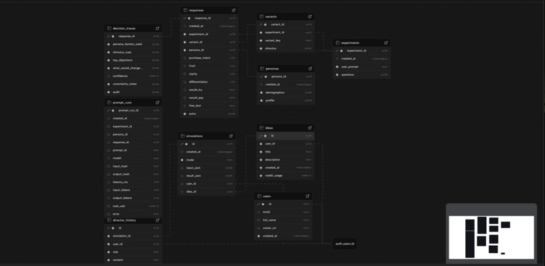Image resolution: width=545 pixels, height=266 pixels.
Task: Select the output_tokens column in prompt_runs
Action: pos(133,198)
